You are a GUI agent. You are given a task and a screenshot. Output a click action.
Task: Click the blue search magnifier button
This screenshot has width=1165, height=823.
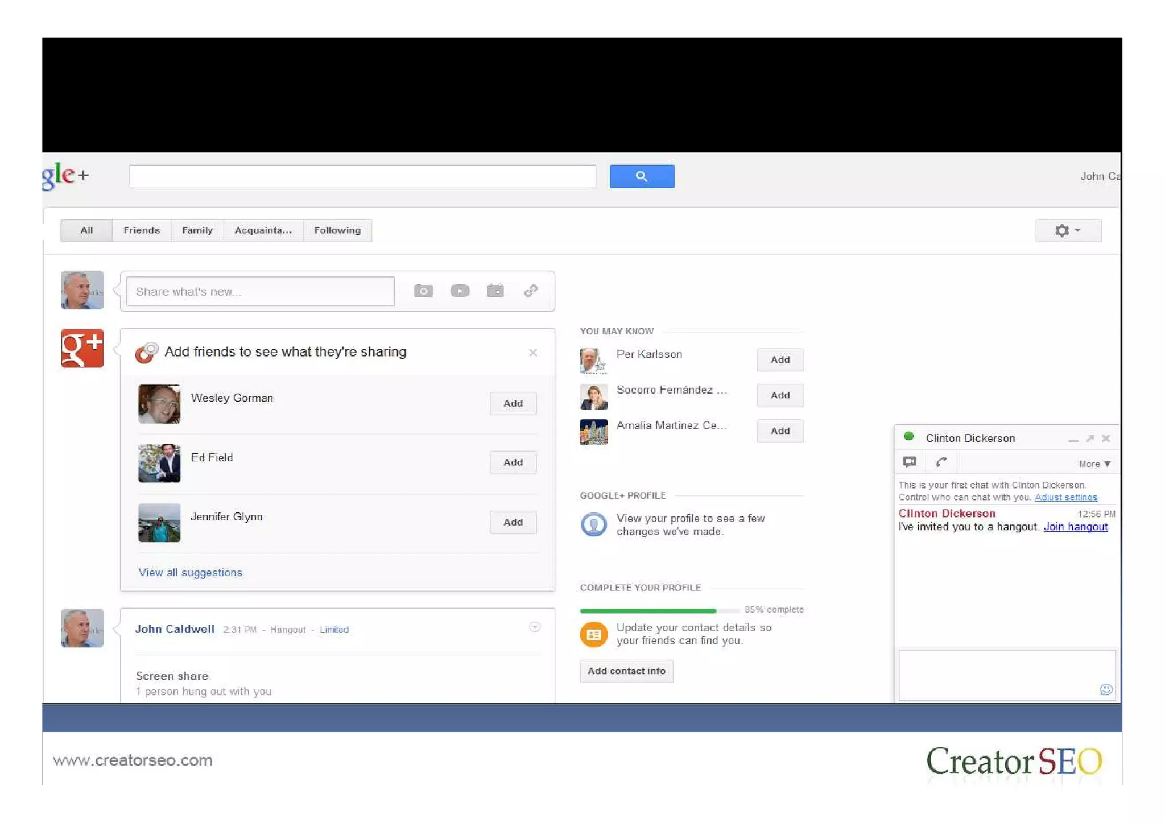(x=642, y=176)
